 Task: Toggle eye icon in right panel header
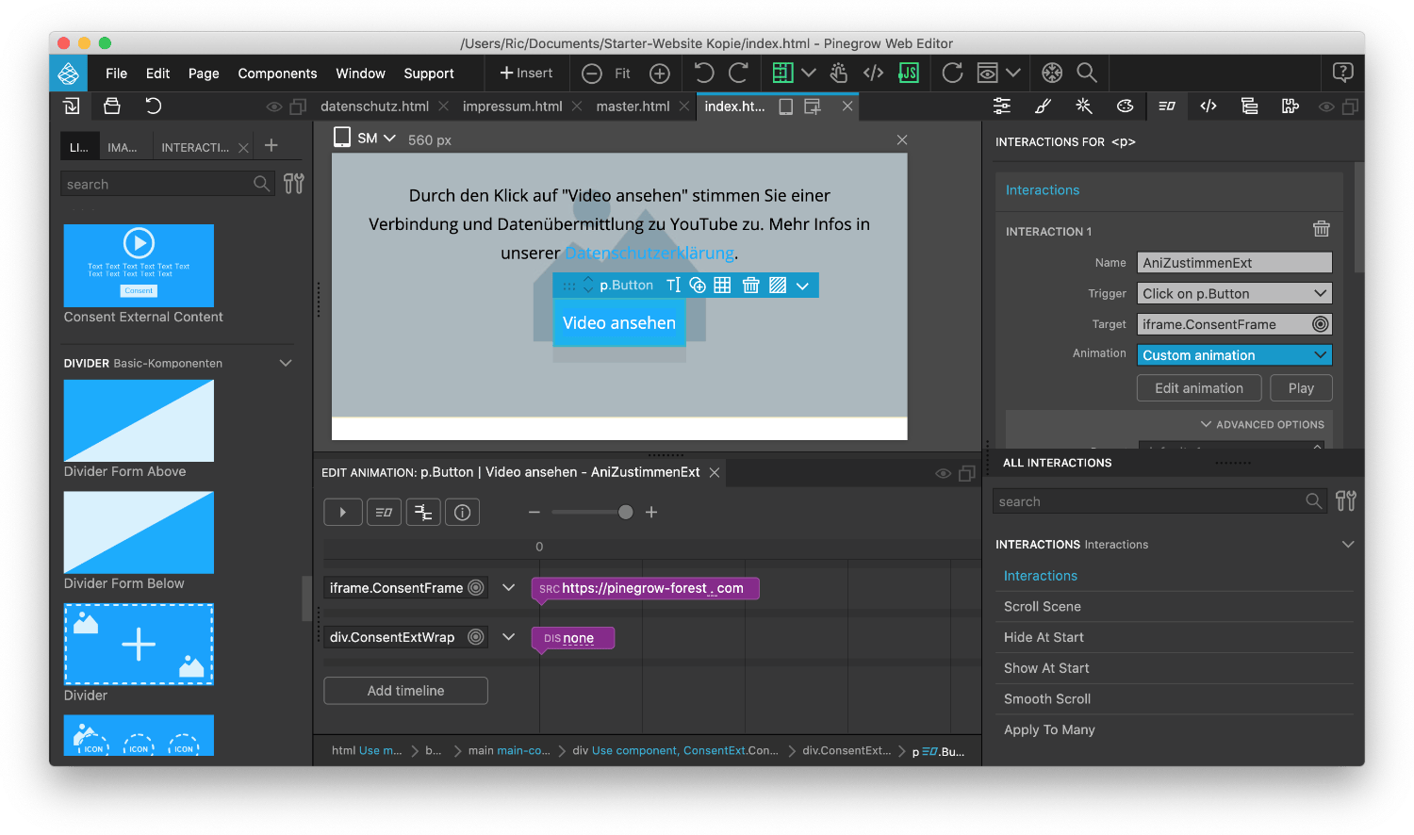pyautogui.click(x=1326, y=107)
